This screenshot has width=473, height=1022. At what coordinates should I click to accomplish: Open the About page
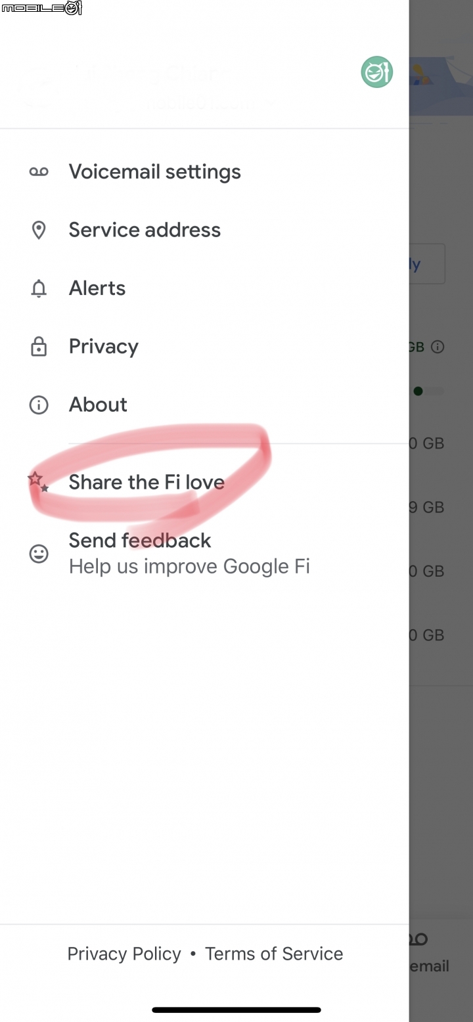98,405
